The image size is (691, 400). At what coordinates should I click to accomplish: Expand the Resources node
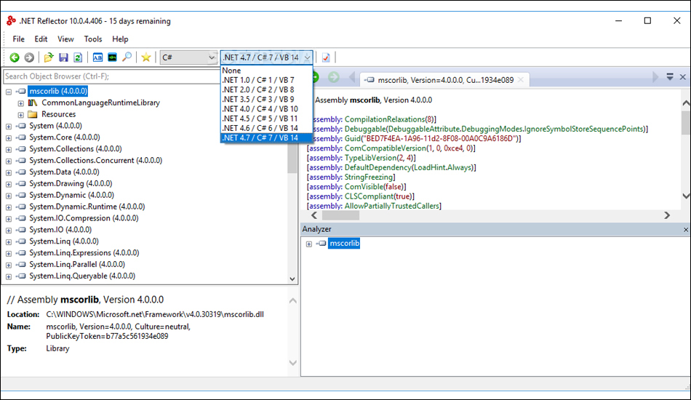pos(20,114)
